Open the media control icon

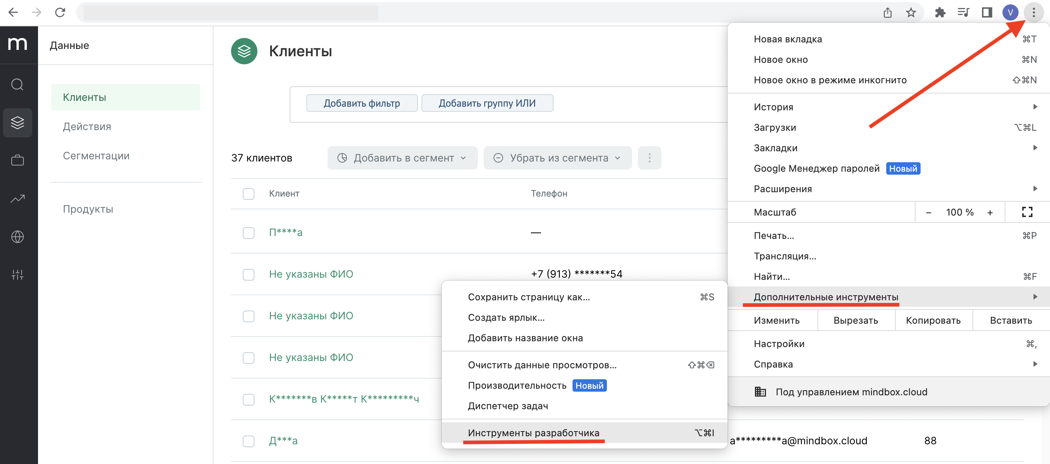coord(963,13)
